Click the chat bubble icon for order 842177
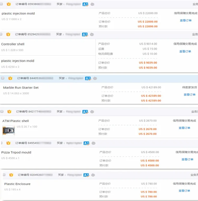 92,112
